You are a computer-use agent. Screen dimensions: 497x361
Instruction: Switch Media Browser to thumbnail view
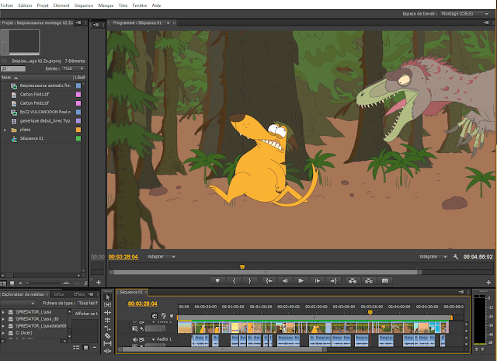(85, 348)
